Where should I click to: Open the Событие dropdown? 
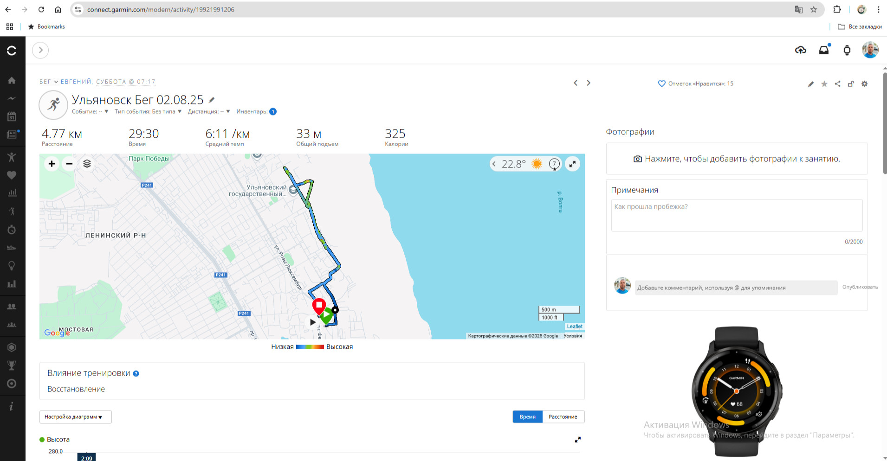point(90,111)
